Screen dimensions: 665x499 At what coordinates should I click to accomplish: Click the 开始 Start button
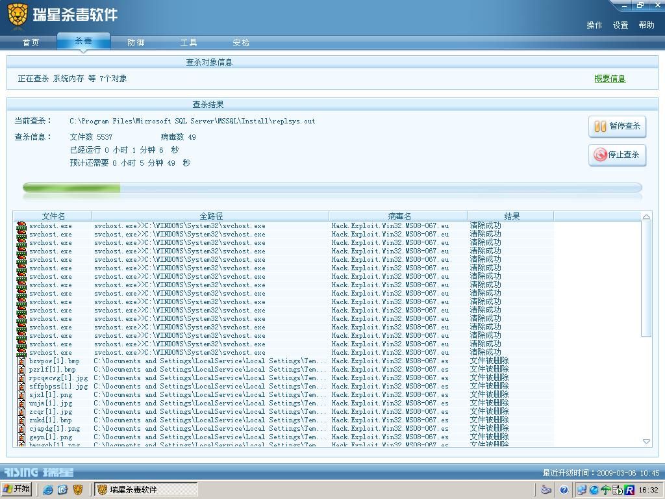coord(16,489)
